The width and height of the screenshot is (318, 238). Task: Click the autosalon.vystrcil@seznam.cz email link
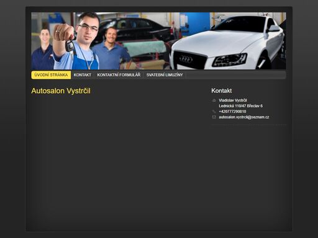[244, 117]
